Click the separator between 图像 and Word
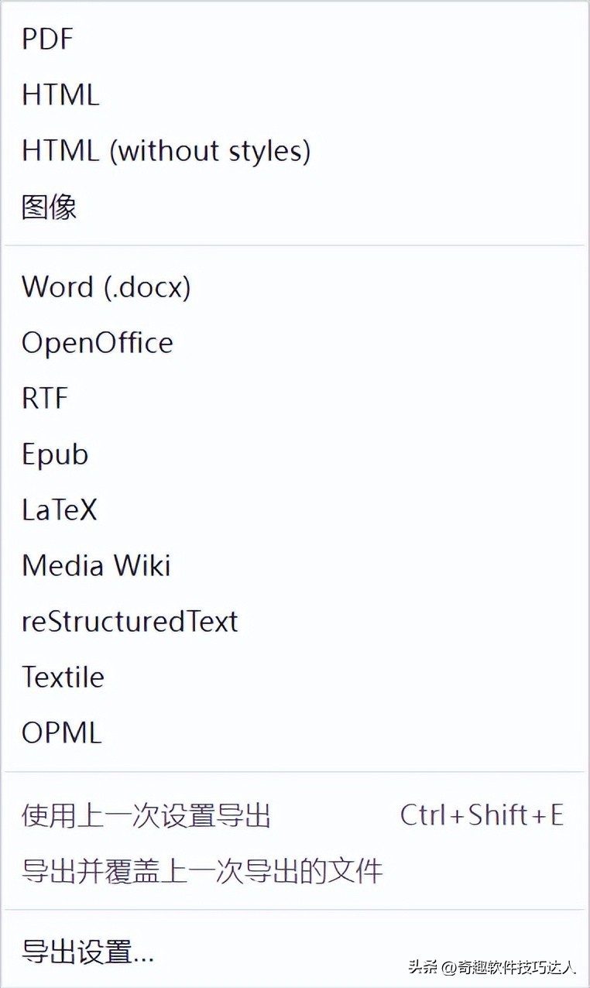This screenshot has height=988, width=590. [294, 245]
